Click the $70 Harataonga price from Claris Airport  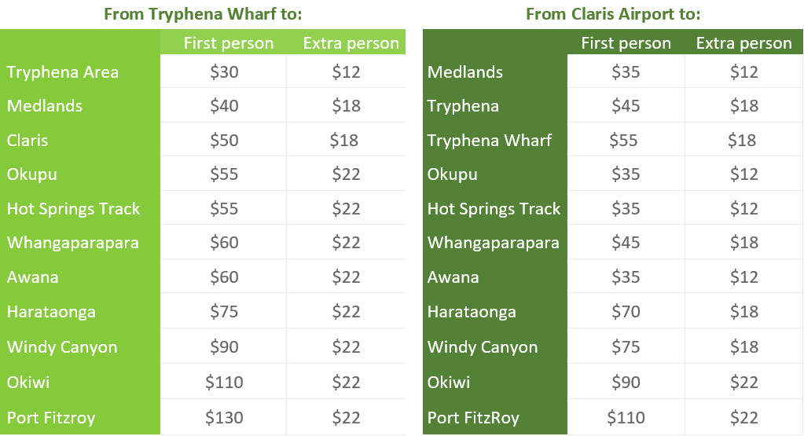coord(626,311)
